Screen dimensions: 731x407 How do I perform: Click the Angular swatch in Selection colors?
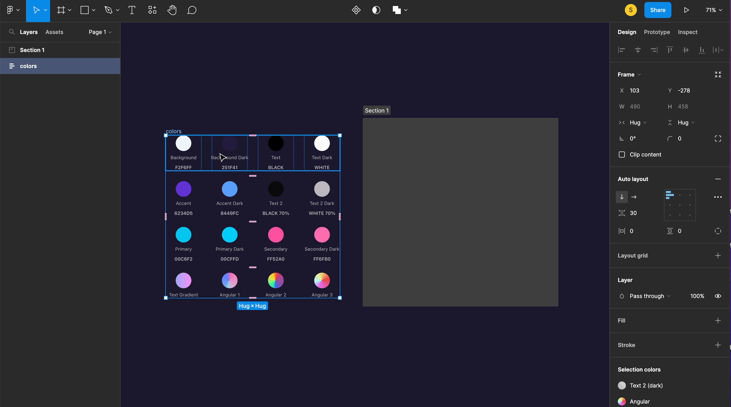point(622,401)
